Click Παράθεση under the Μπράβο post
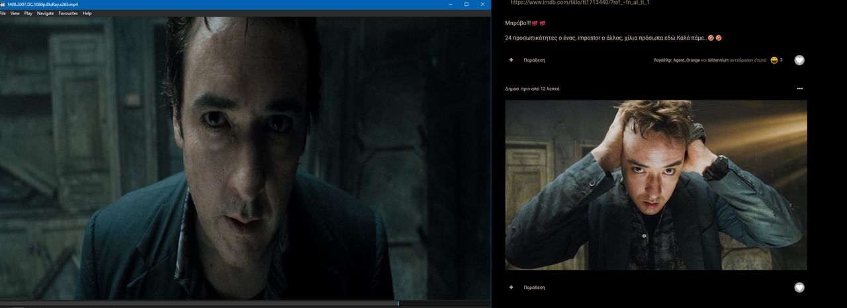The width and height of the screenshot is (847, 308). tap(534, 60)
